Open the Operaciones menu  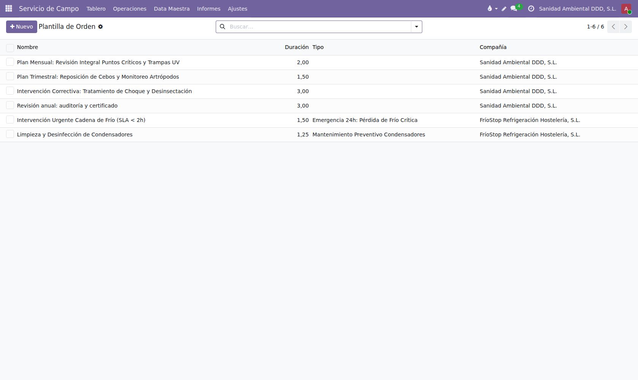point(129,9)
